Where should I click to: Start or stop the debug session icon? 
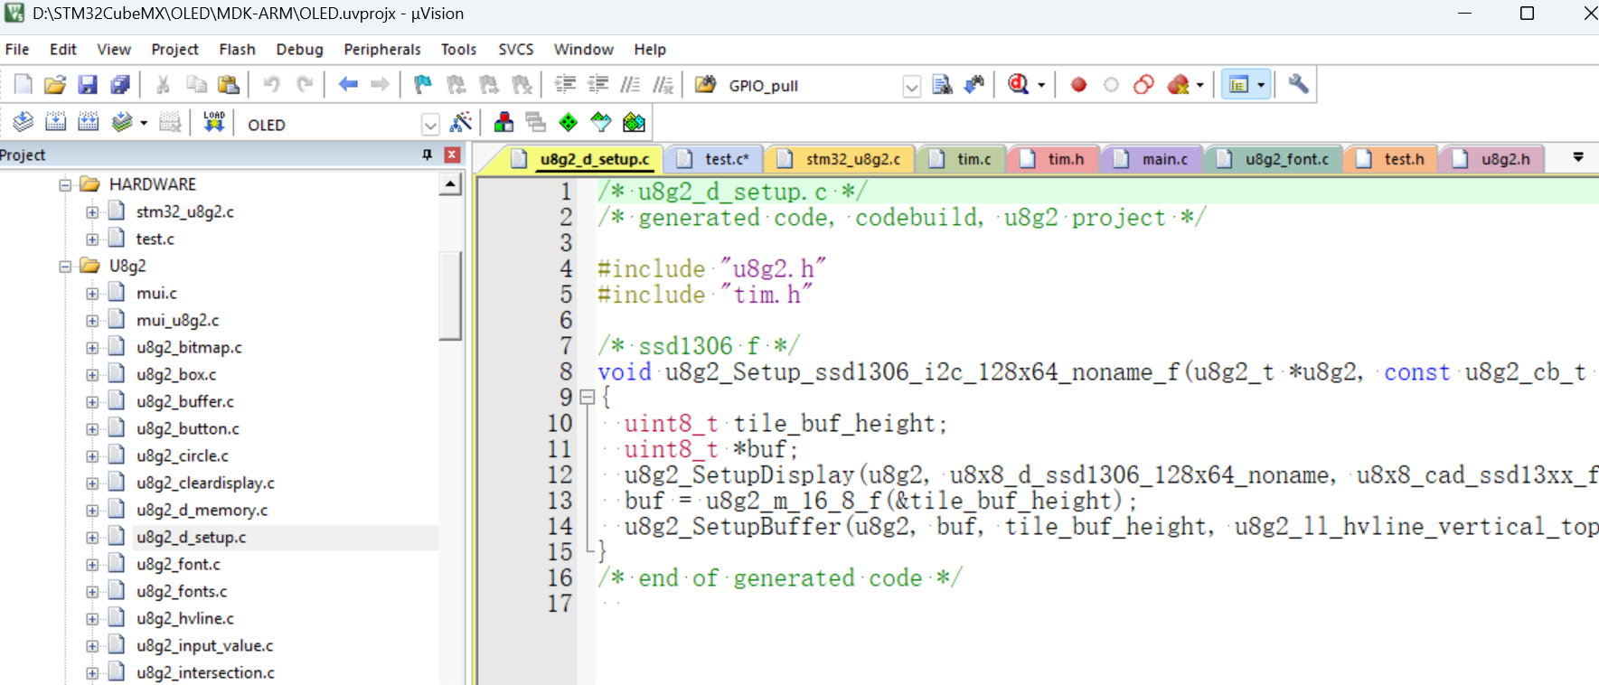[x=1019, y=85]
